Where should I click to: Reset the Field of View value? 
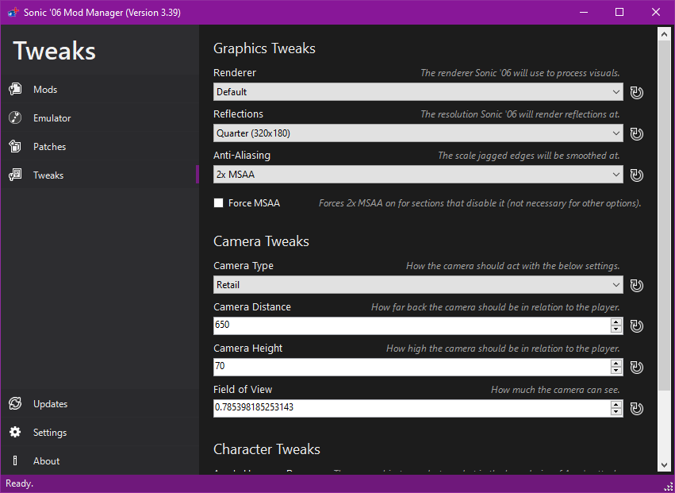637,409
